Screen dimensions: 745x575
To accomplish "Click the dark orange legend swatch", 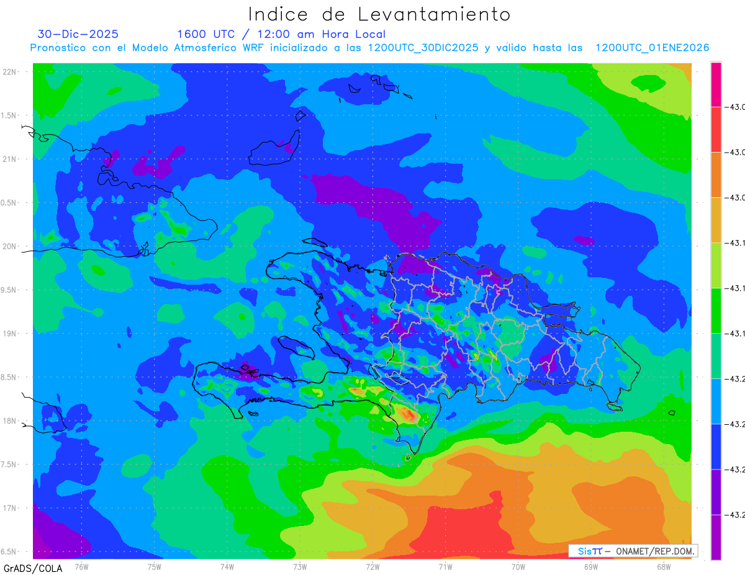I will [716, 175].
